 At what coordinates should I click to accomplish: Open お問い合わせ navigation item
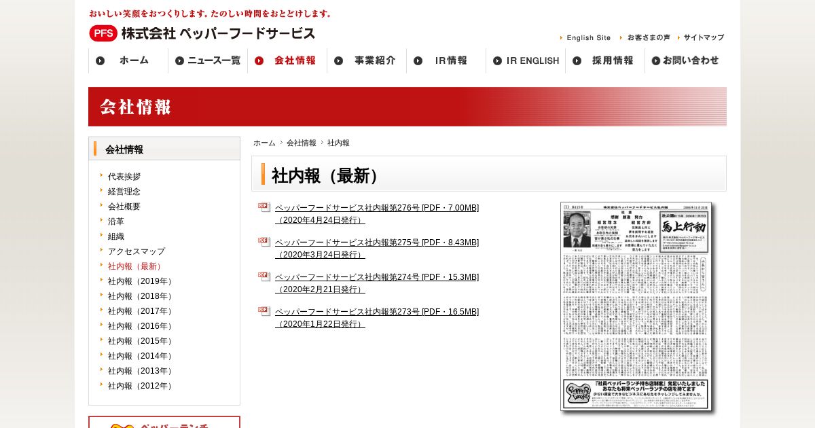tap(685, 60)
